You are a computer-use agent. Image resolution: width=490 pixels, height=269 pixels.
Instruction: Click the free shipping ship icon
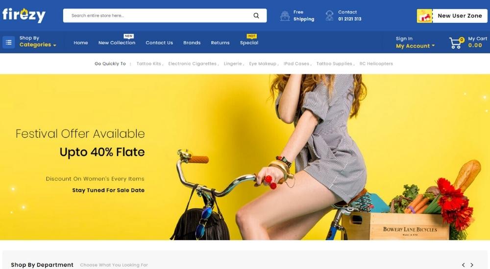click(x=285, y=16)
